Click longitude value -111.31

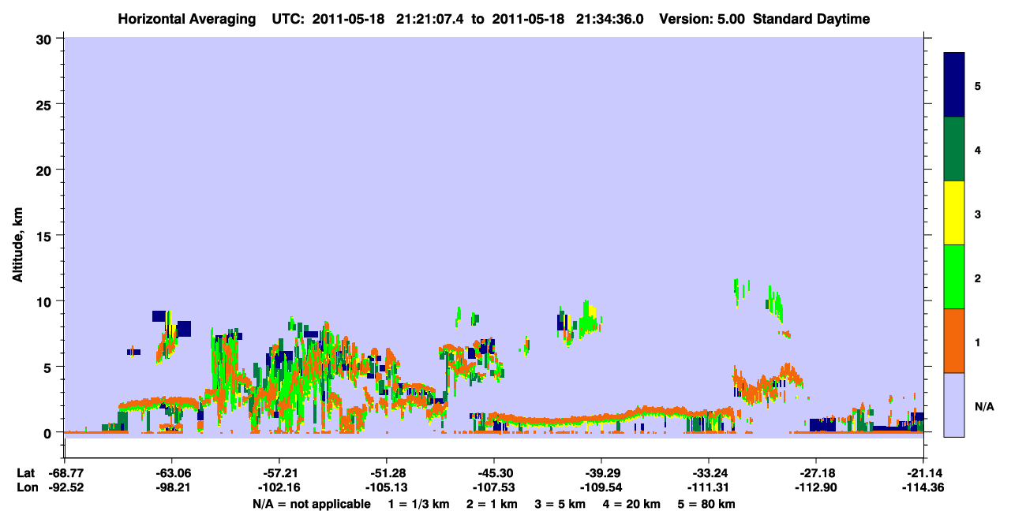click(x=709, y=487)
